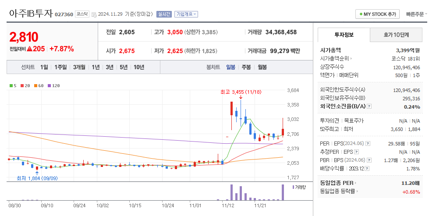The image size is (436, 216).
Task: Click the 코스닥 market label
Action: tap(82, 14)
